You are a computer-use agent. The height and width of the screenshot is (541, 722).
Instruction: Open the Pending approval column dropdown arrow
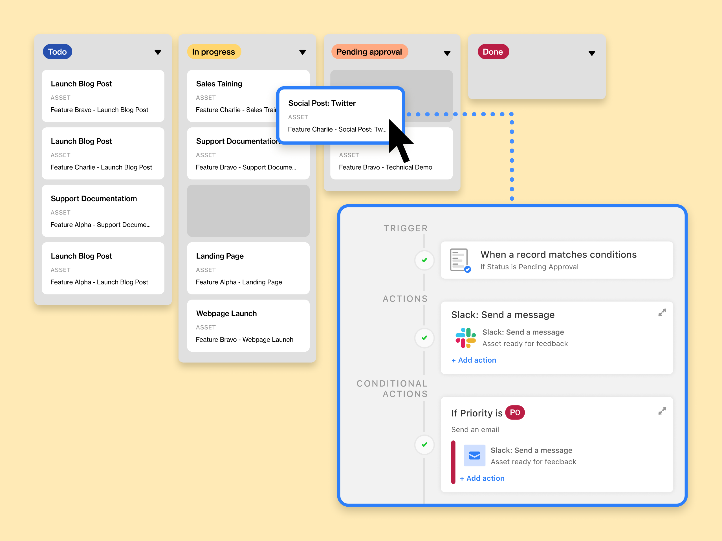click(447, 53)
